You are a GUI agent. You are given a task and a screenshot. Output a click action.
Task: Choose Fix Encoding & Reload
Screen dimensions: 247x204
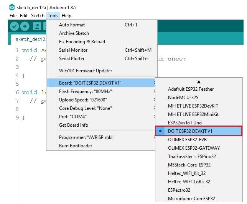tap(102, 42)
